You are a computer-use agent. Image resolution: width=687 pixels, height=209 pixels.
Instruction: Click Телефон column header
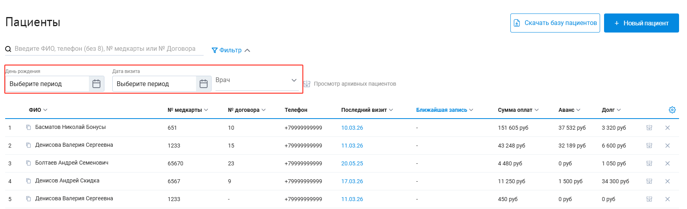pyautogui.click(x=296, y=110)
